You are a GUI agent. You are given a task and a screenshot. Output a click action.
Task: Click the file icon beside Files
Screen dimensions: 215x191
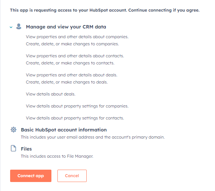pyautogui.click(x=14, y=148)
